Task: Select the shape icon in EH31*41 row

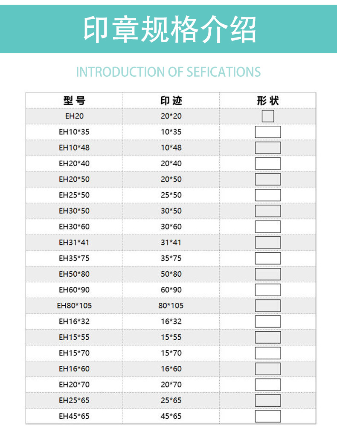Action: [x=268, y=242]
